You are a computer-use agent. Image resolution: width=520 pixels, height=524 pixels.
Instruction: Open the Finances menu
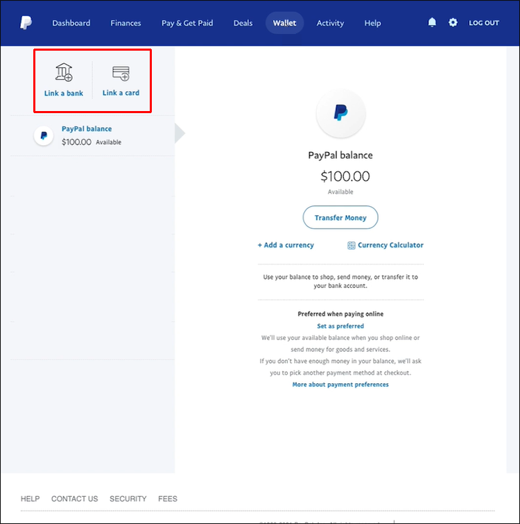[125, 23]
